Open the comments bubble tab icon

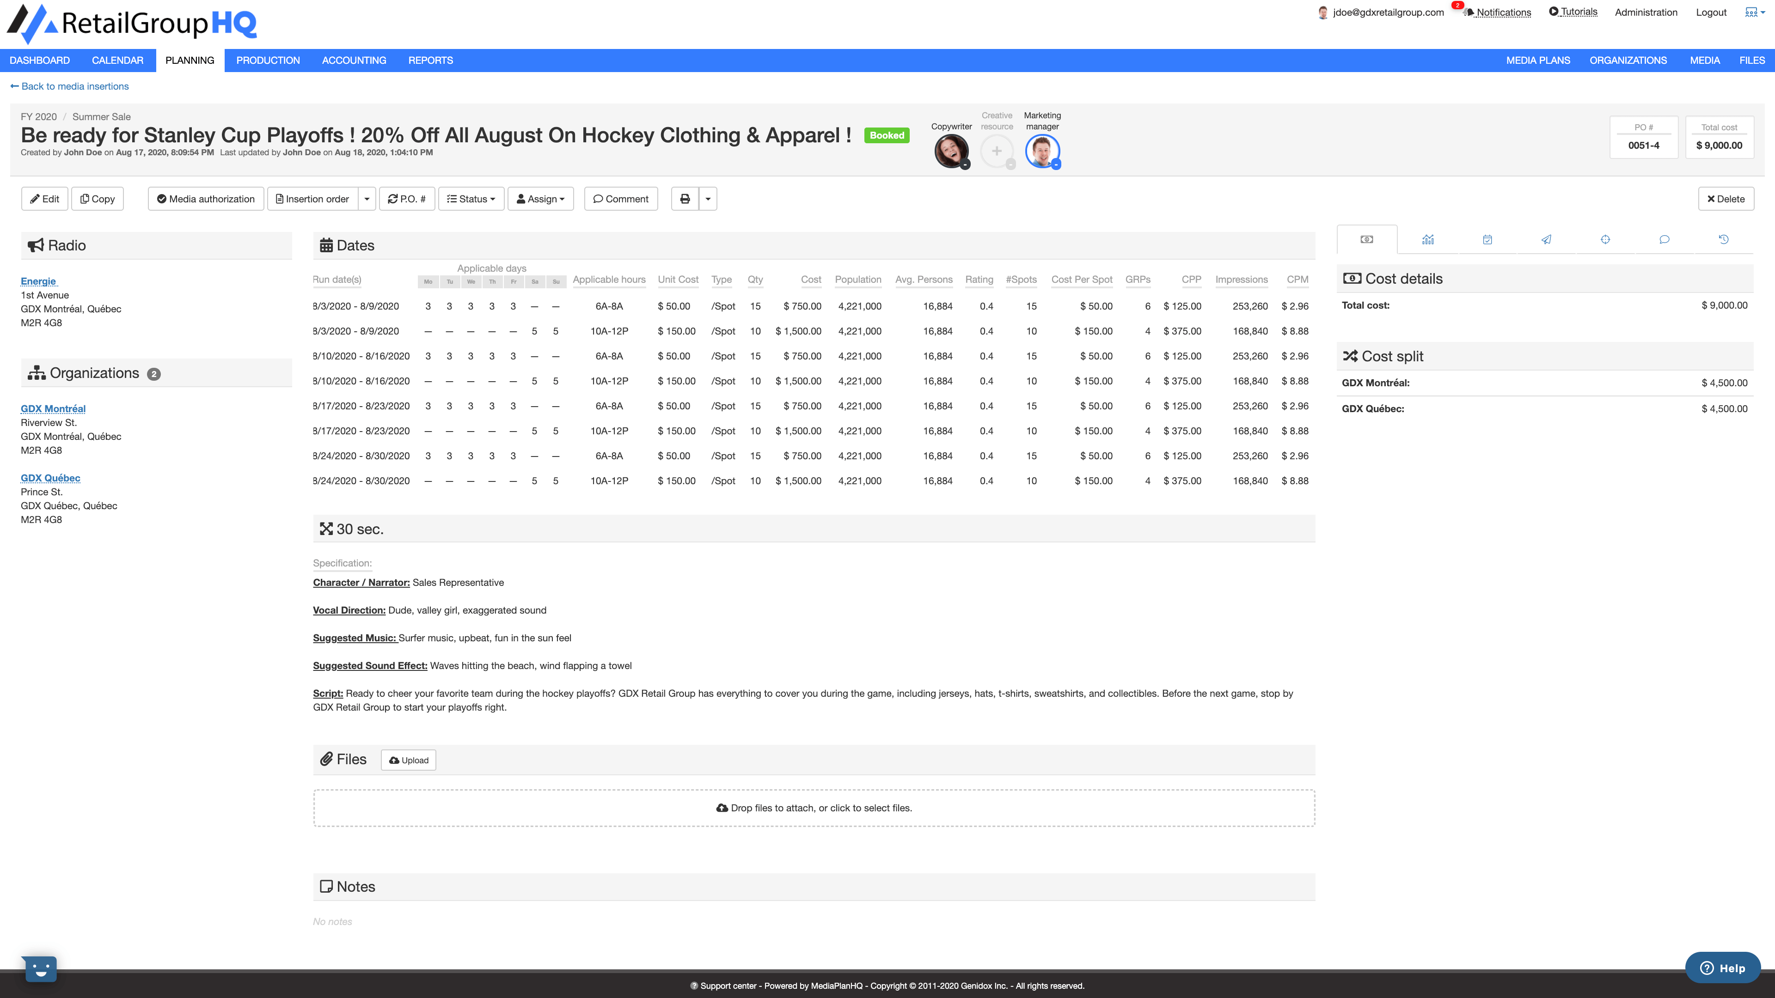click(1665, 239)
